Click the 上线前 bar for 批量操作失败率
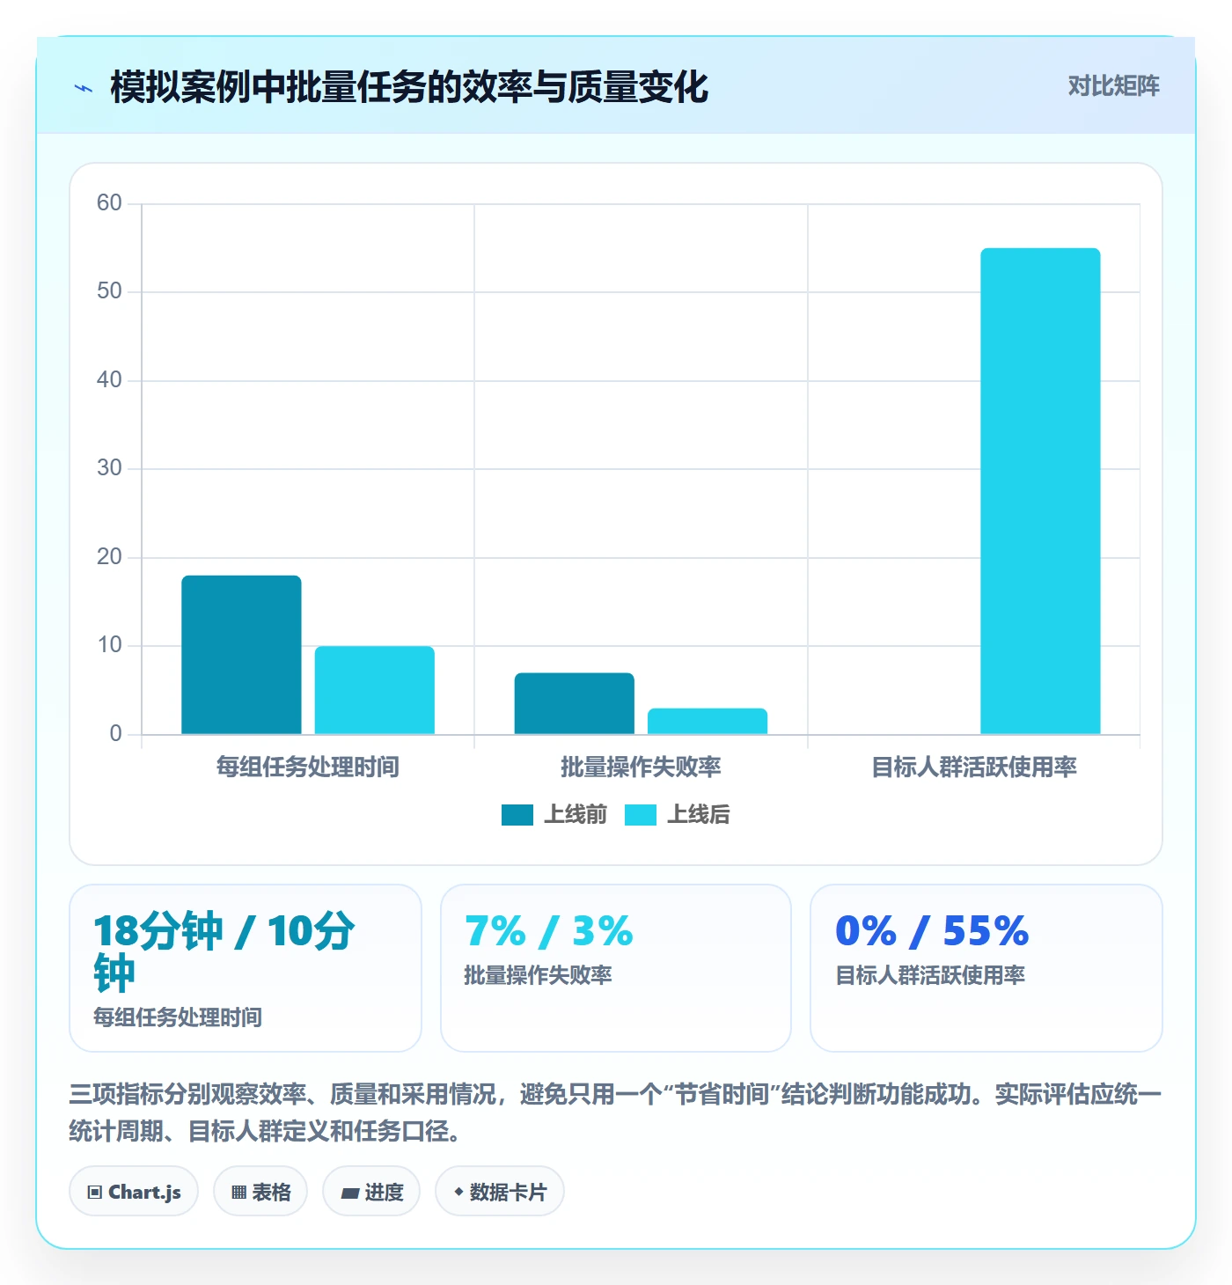The height and width of the screenshot is (1285, 1232). 575,703
